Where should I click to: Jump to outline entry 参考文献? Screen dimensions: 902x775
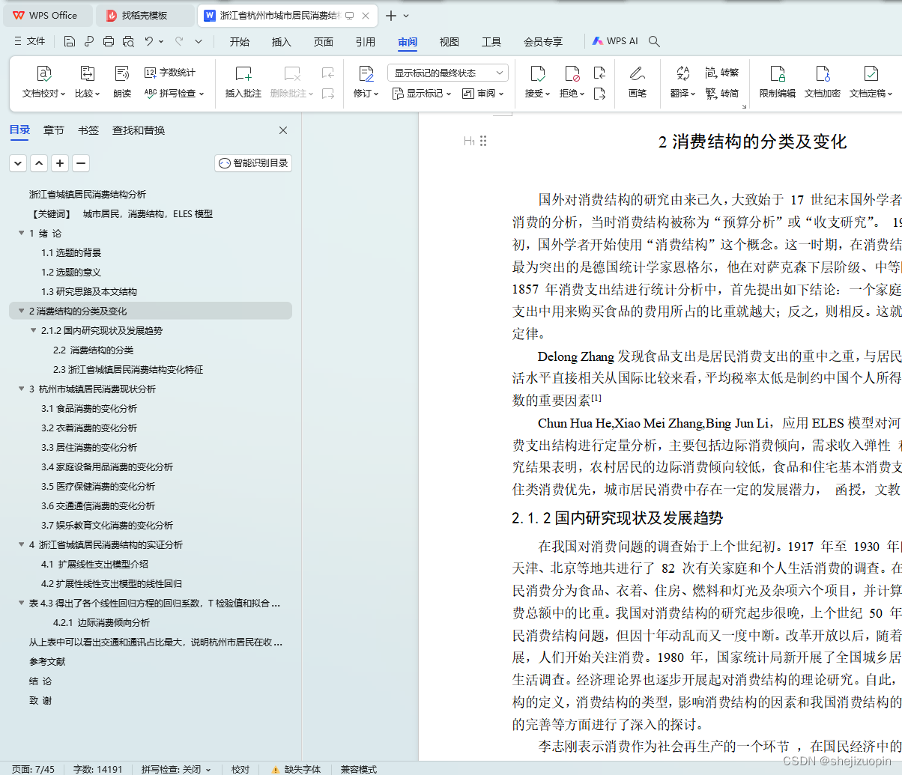pyautogui.click(x=47, y=661)
